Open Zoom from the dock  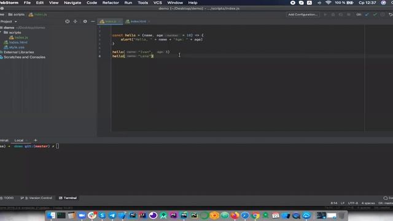tap(82, 215)
